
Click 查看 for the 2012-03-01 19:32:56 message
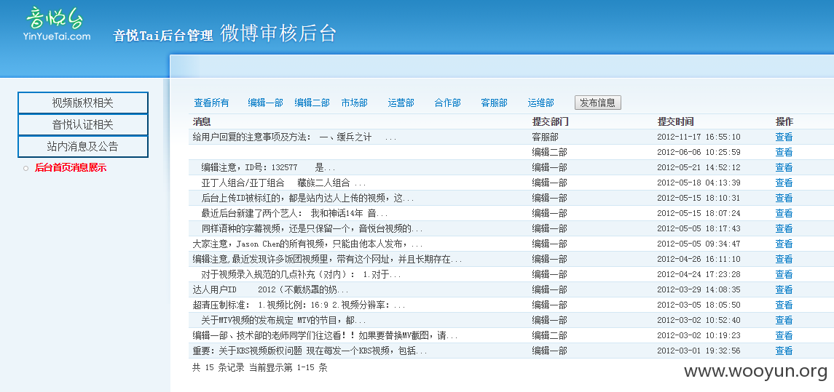784,351
